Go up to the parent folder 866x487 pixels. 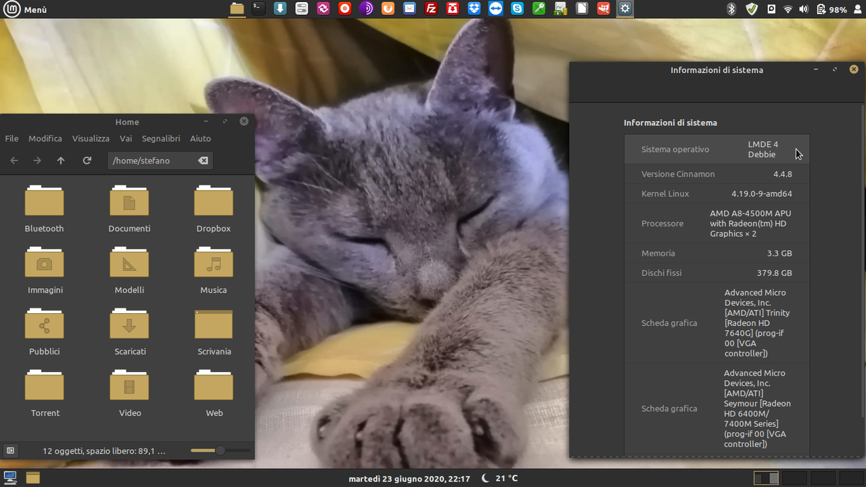61,160
